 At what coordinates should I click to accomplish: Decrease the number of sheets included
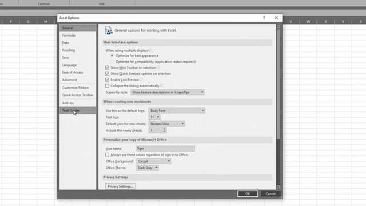point(164,132)
